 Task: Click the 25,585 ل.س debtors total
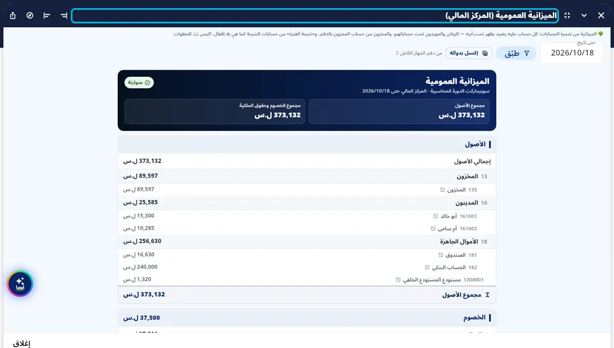140,203
